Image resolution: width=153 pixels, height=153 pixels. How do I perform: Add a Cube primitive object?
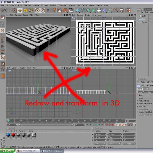(77, 10)
